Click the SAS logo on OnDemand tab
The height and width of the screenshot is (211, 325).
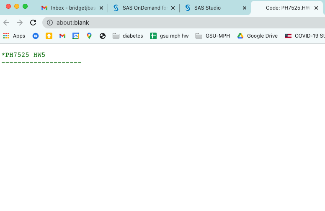[x=116, y=8]
